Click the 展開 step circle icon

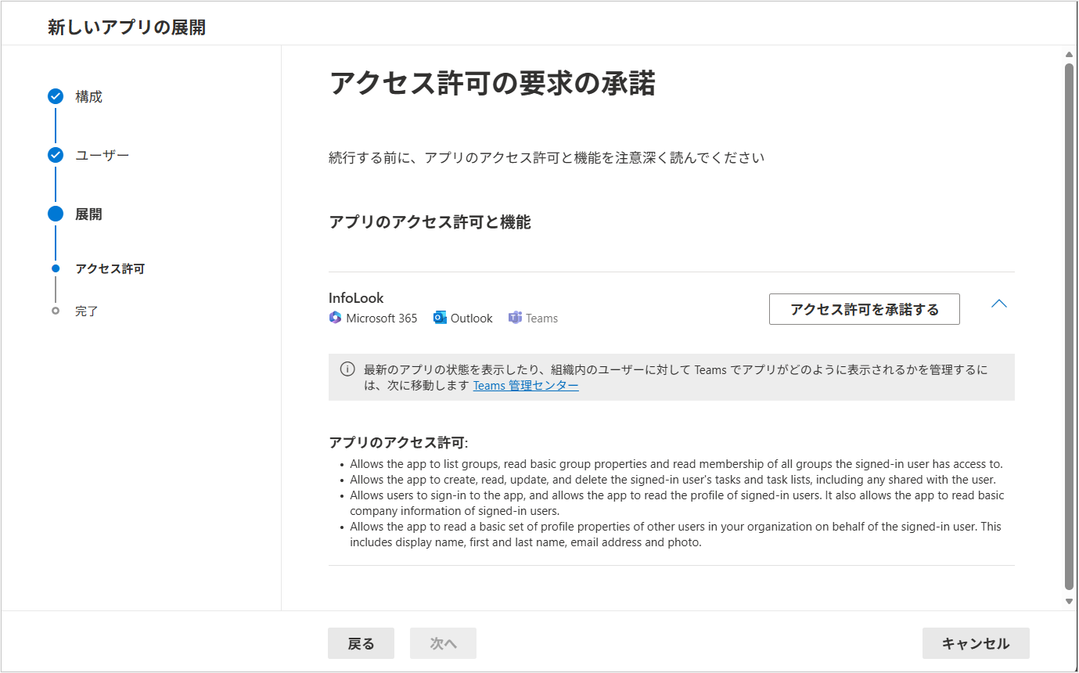point(56,214)
